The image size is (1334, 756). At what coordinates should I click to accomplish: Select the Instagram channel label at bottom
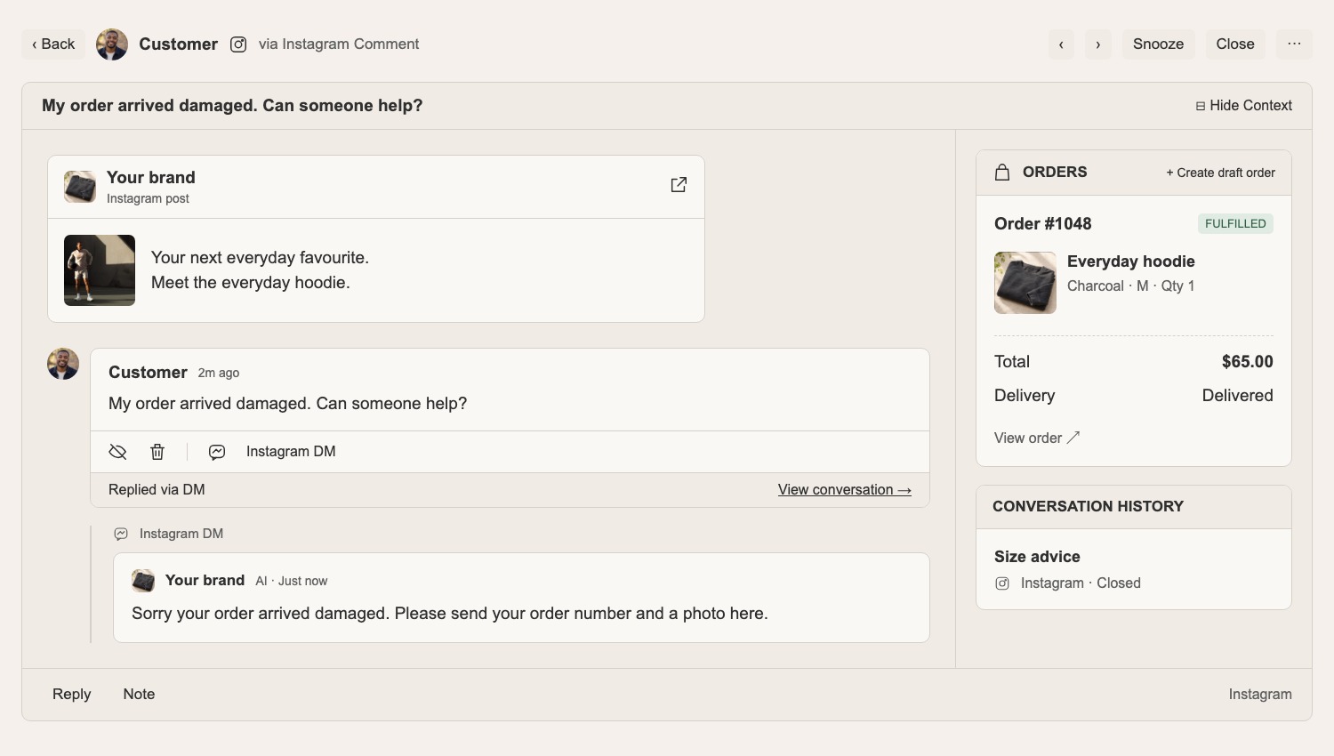(1260, 695)
